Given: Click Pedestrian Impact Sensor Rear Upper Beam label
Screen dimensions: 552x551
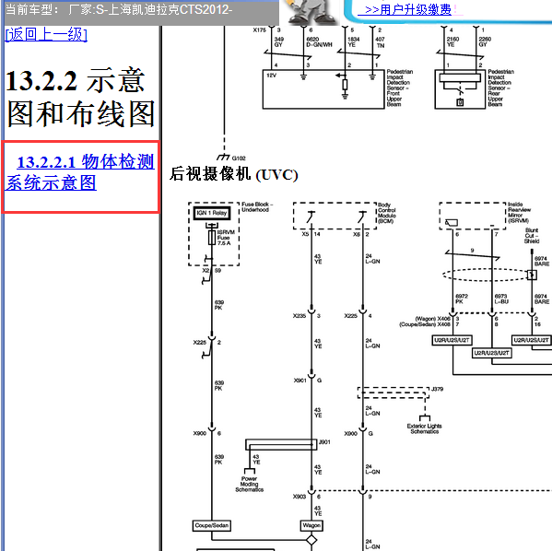Looking at the screenshot, I should tap(500, 88).
